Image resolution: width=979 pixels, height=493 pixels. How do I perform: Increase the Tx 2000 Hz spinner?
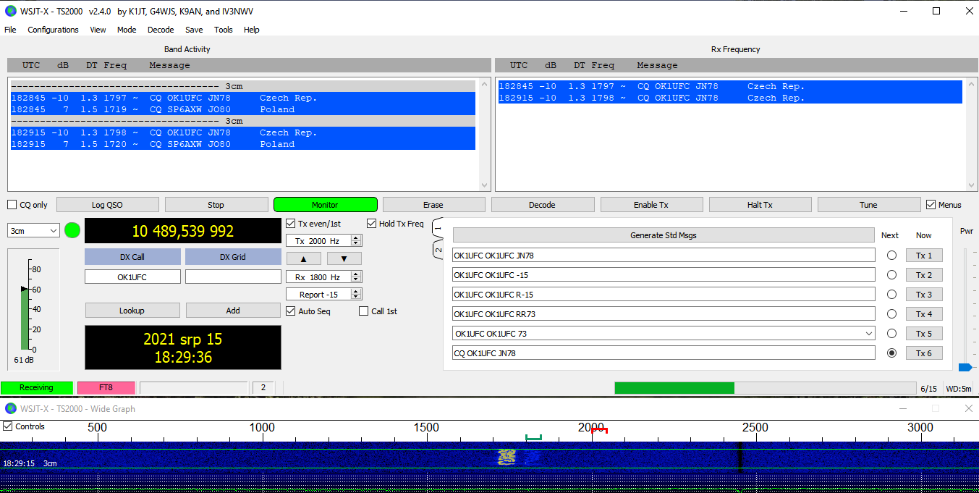[x=356, y=238]
